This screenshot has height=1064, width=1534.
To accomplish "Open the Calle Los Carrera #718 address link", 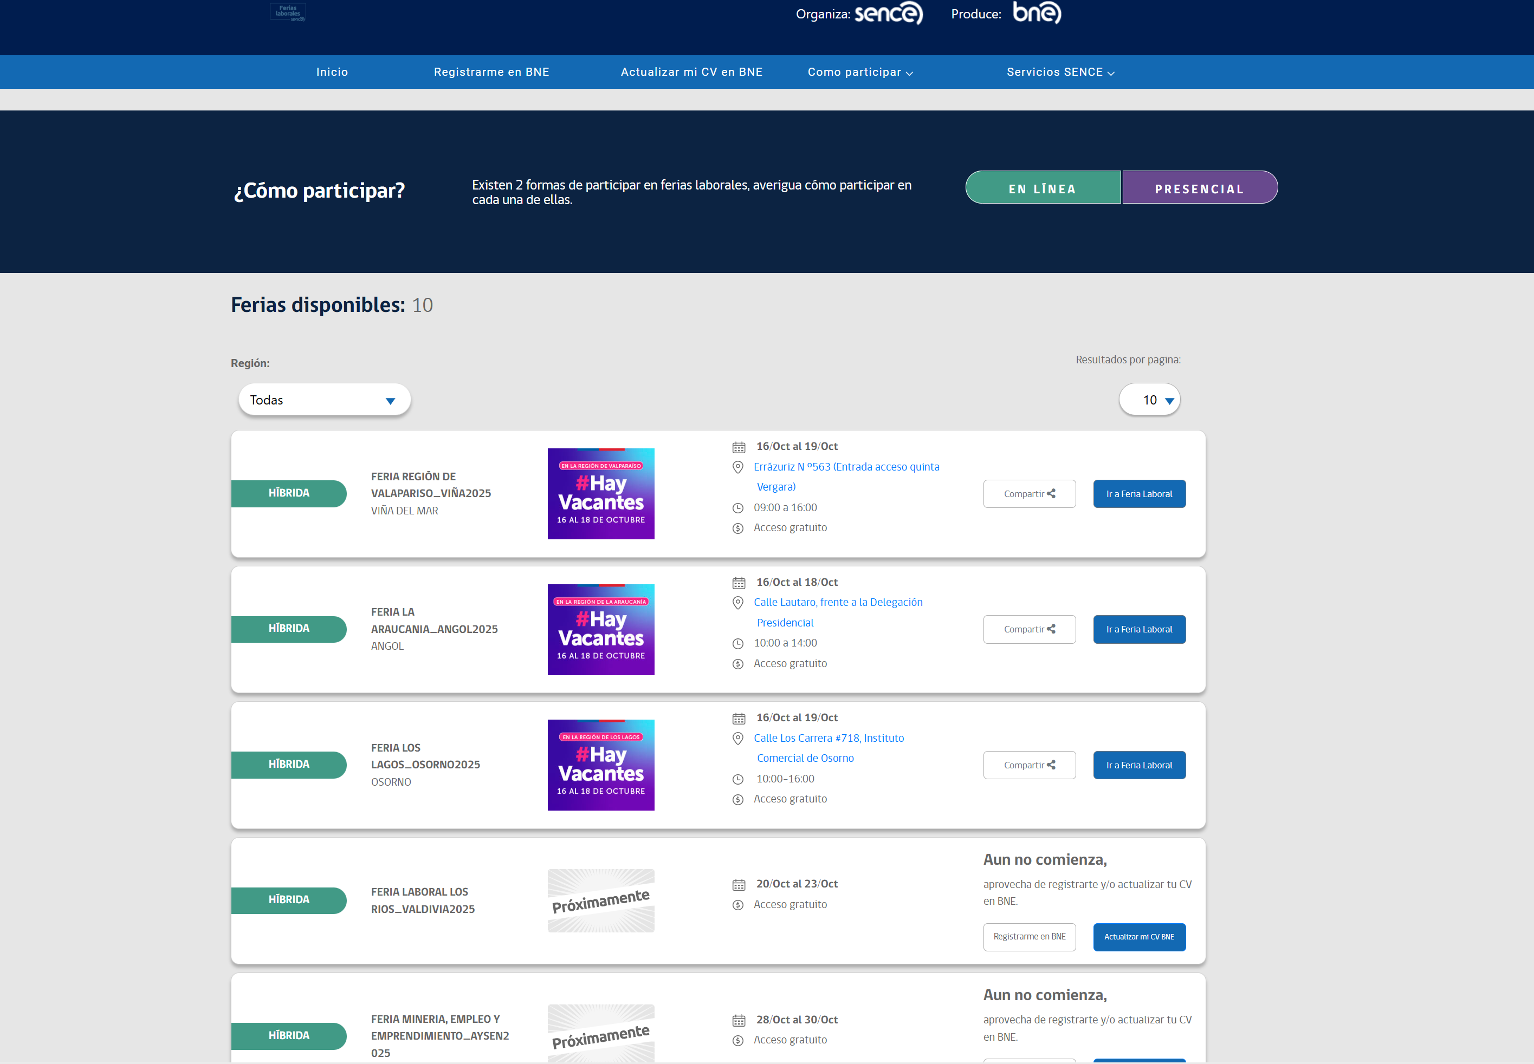I will click(829, 738).
